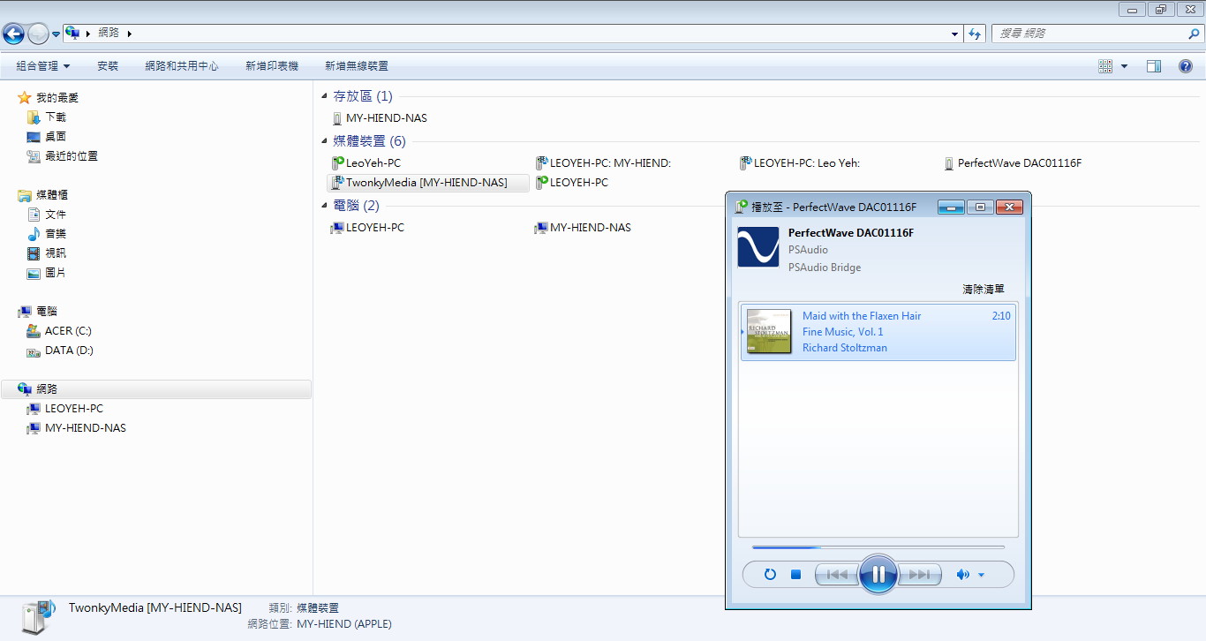
Task: Select 網路 in navigation pane
Action: pos(156,389)
